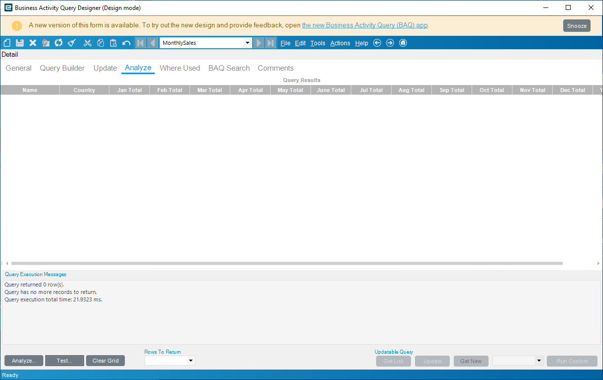Navigate back with the left arrow circle icon

coord(377,43)
